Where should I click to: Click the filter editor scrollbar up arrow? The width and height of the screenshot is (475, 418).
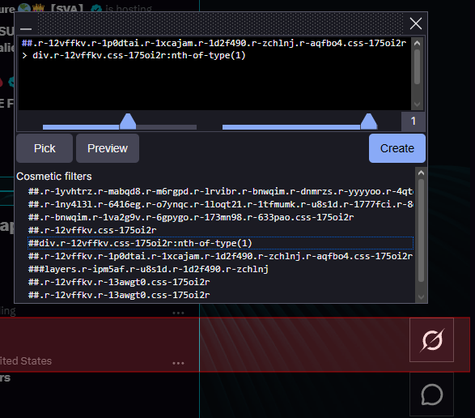[x=417, y=44]
